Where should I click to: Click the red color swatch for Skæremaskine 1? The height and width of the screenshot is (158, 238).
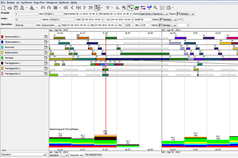click(x=2, y=37)
